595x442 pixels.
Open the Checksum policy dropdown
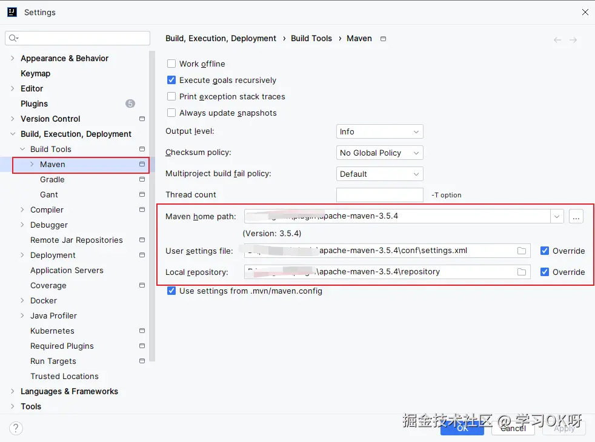379,153
